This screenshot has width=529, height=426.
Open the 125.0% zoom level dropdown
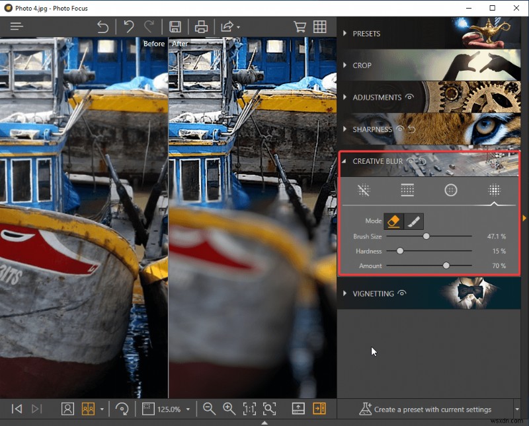click(x=188, y=409)
